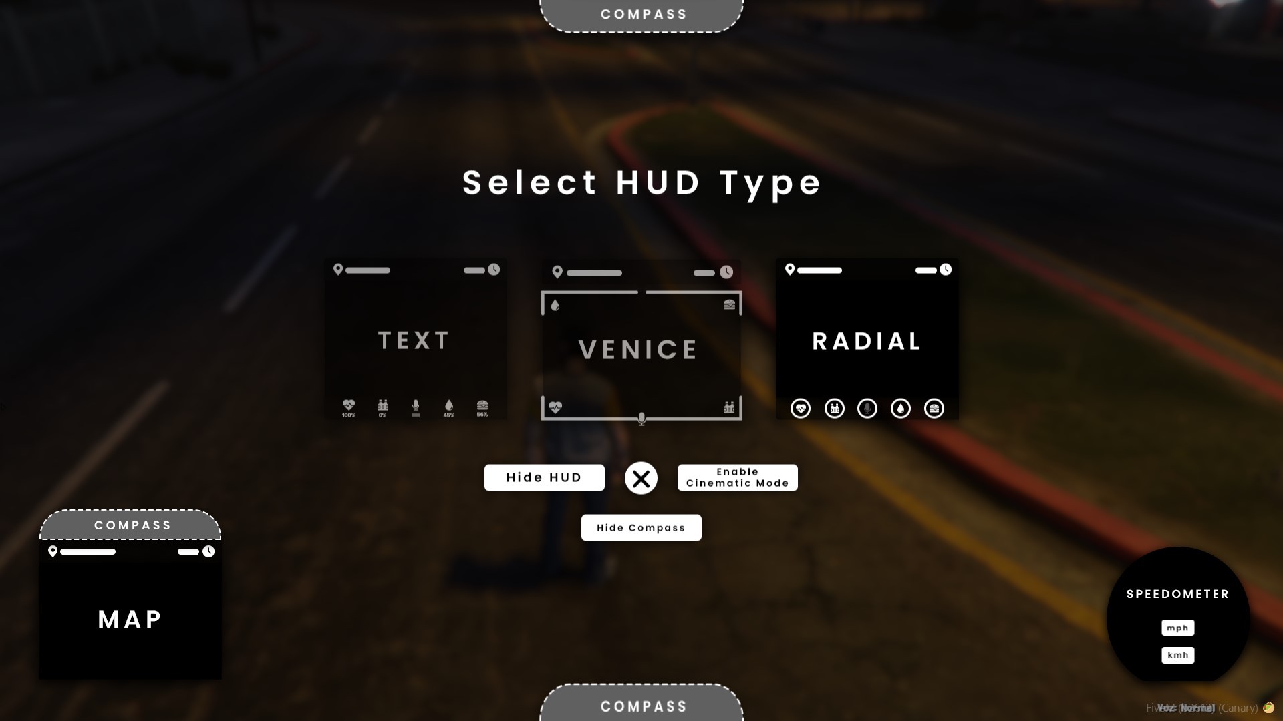
Task: Select the TEXT HUD type
Action: coord(414,340)
